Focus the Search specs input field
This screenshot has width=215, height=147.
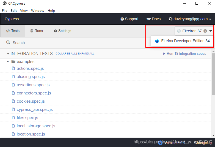point(77,43)
